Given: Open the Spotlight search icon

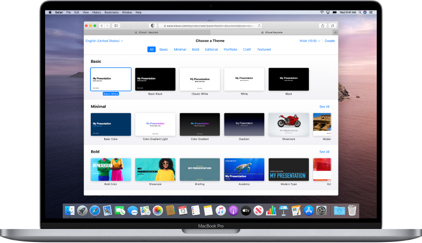Looking at the screenshot, I should click(360, 12).
